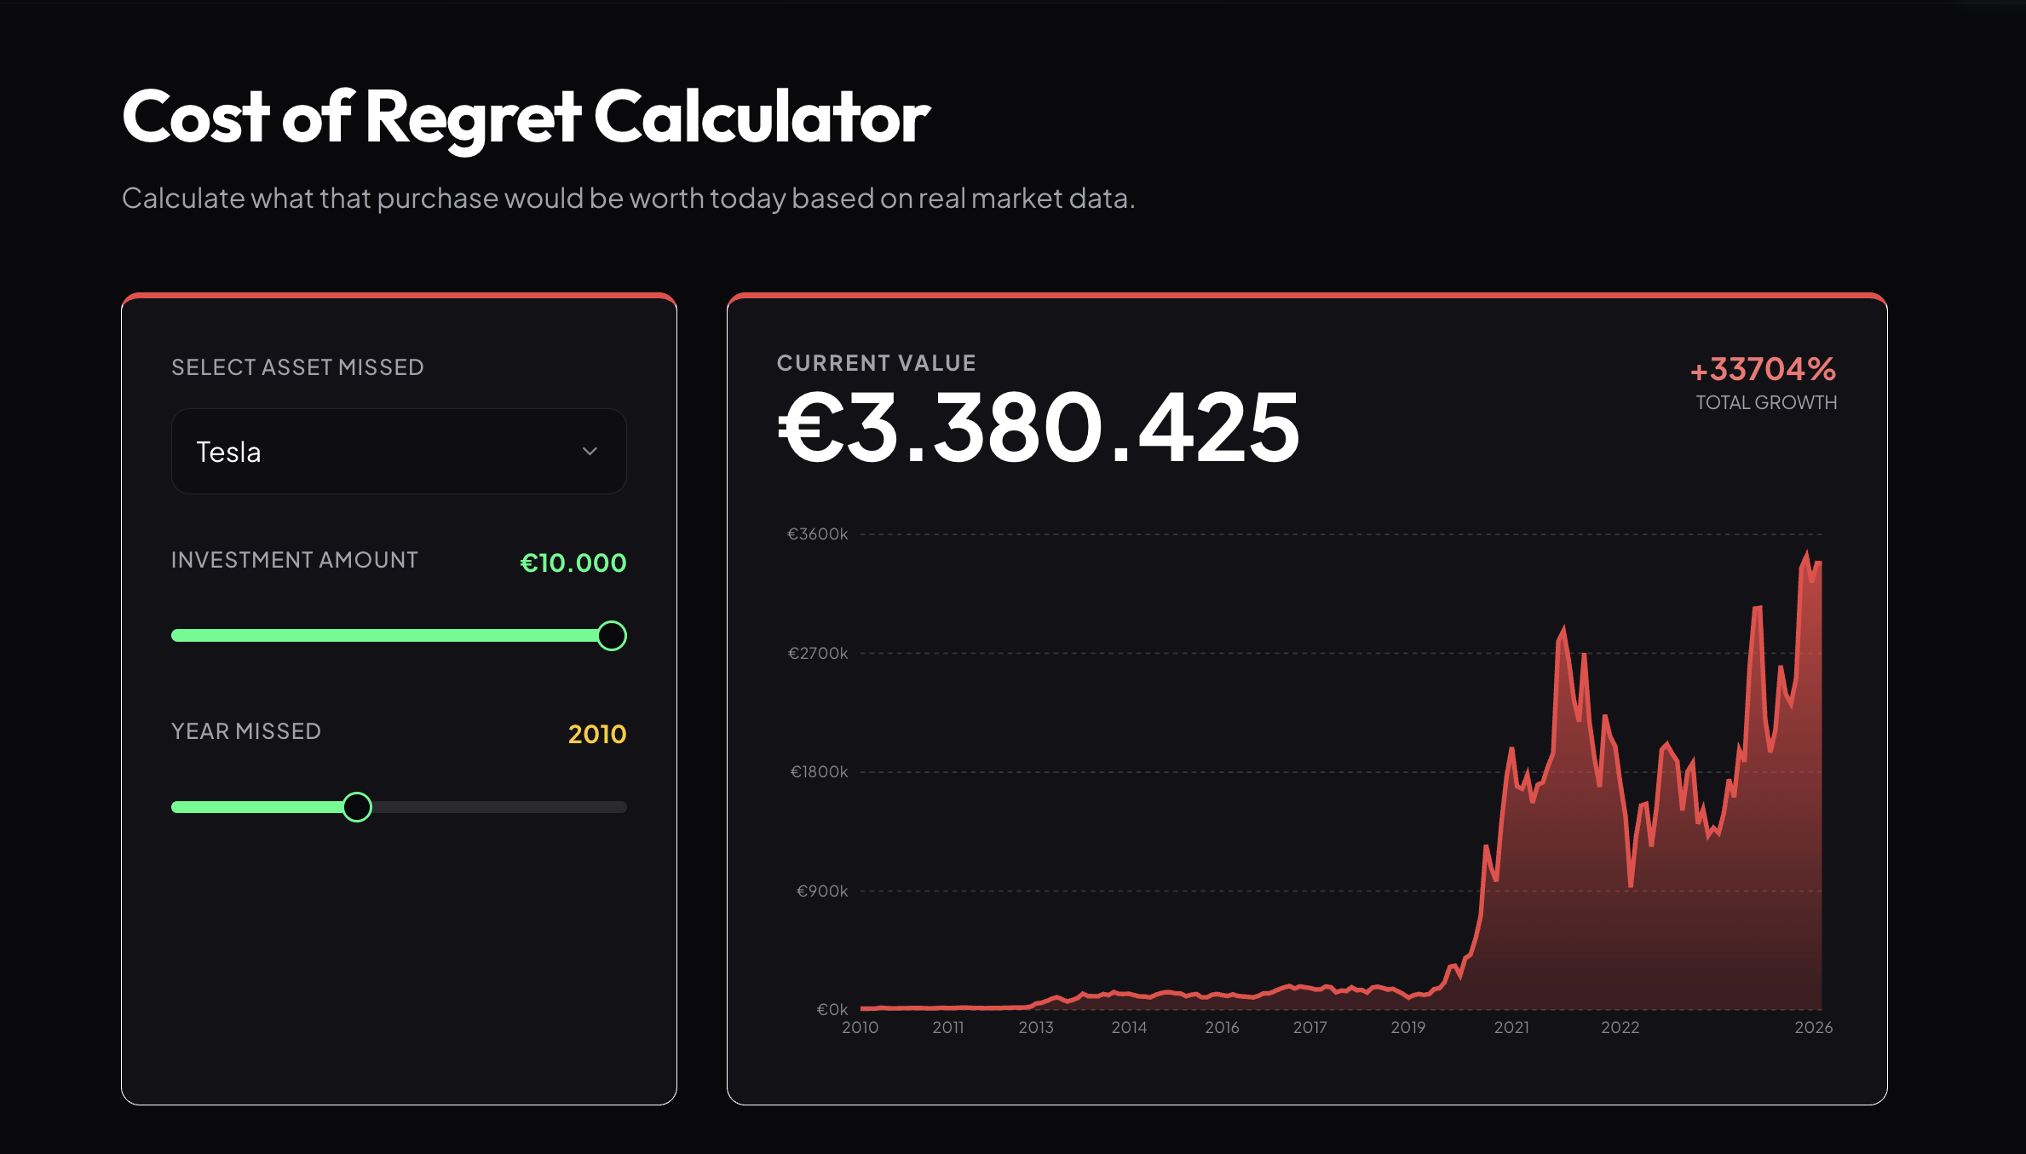The height and width of the screenshot is (1154, 2026).
Task: Open the Tesla asset dropdown
Action: coord(398,452)
